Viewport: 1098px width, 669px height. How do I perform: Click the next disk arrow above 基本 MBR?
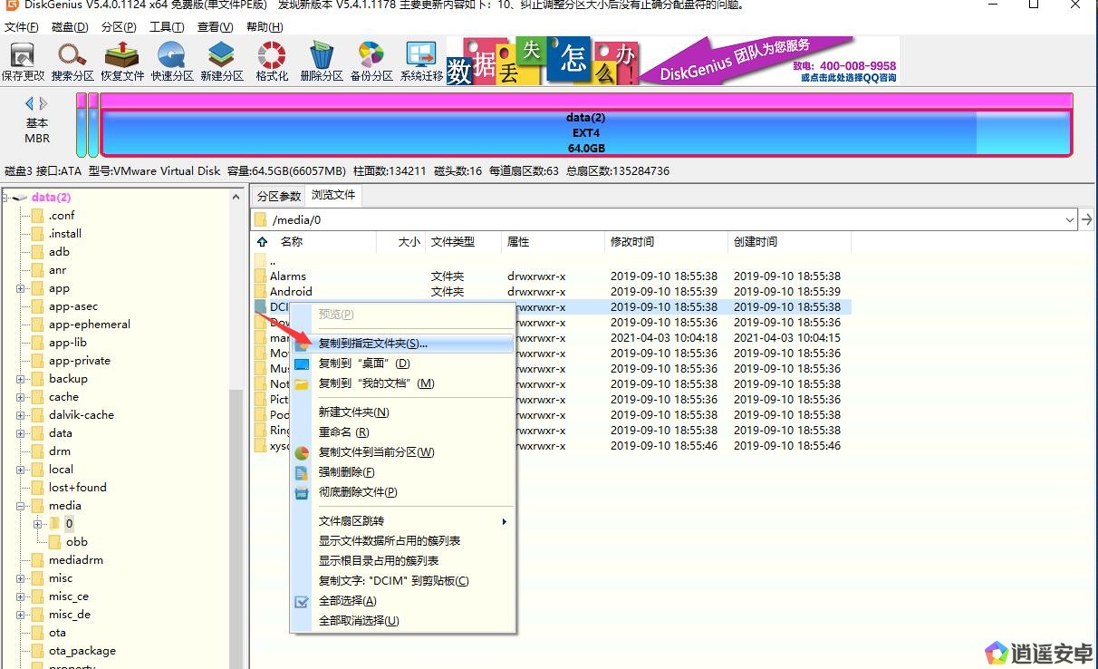[x=43, y=103]
